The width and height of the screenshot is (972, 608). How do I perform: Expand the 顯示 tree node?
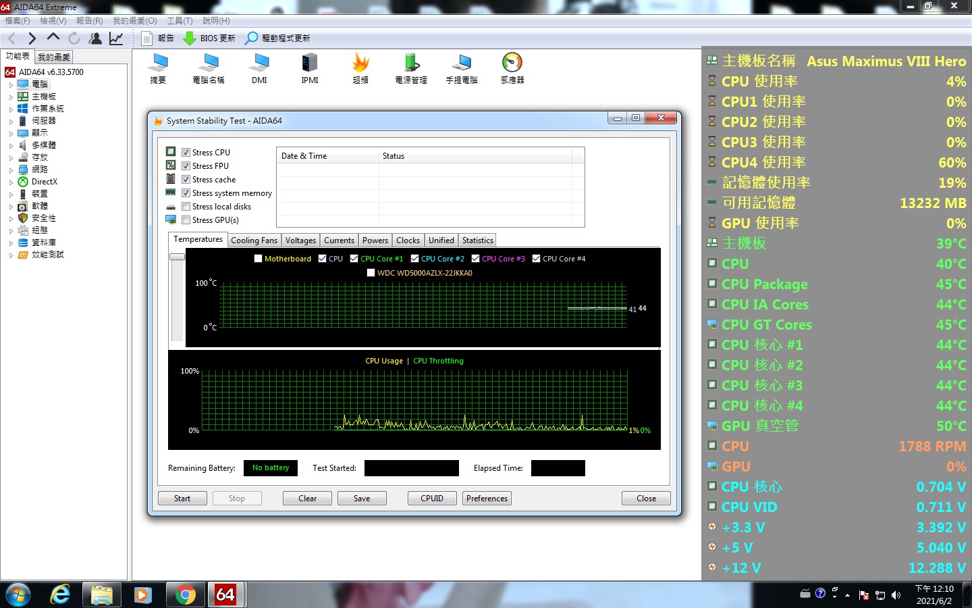pos(11,133)
